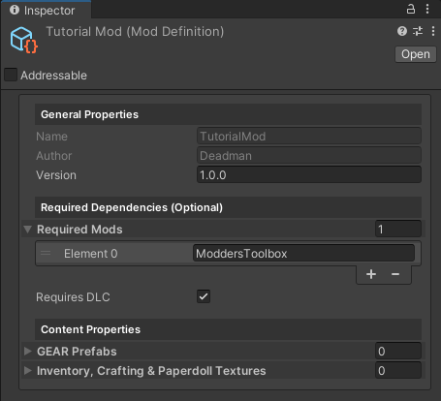Open the Mod Definition header kebab menu
The width and height of the screenshot is (441, 401).
[433, 31]
